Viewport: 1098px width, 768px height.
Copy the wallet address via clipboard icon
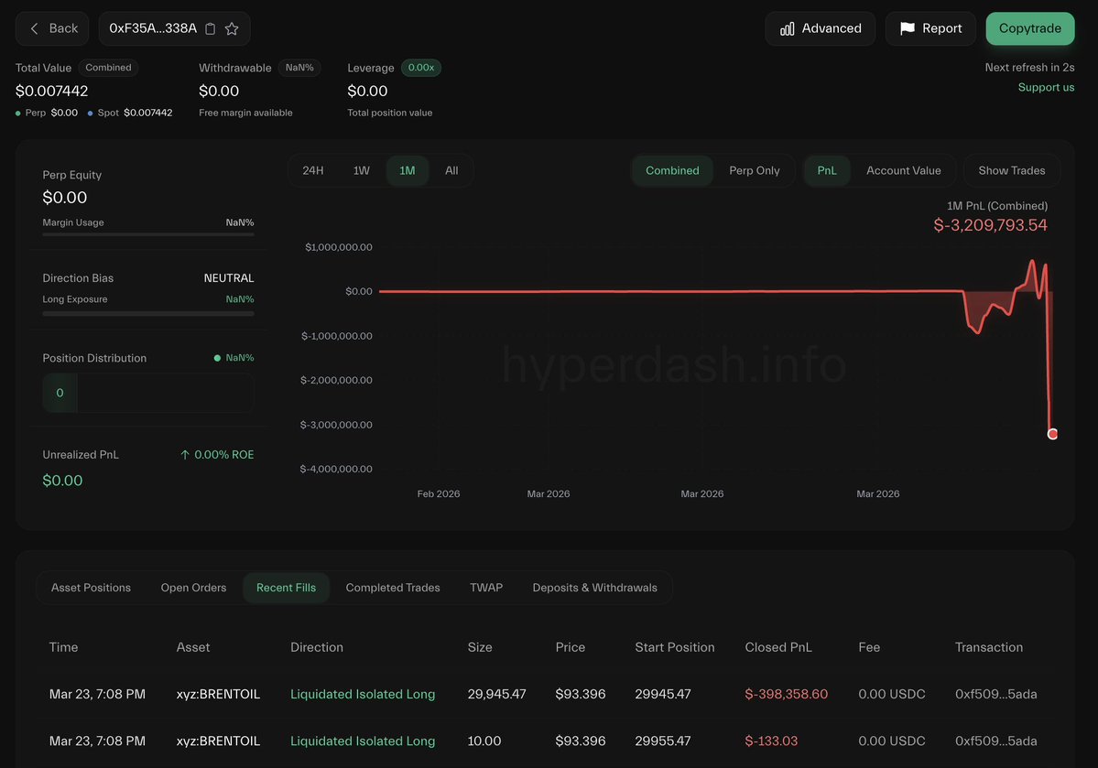pyautogui.click(x=210, y=28)
